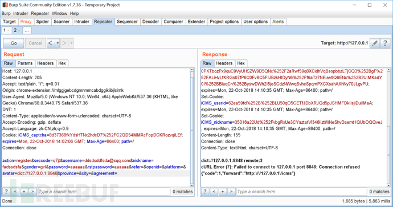Open the Help menu
Image resolution: width=393 pixels, height=207 pixels.
click(74, 14)
